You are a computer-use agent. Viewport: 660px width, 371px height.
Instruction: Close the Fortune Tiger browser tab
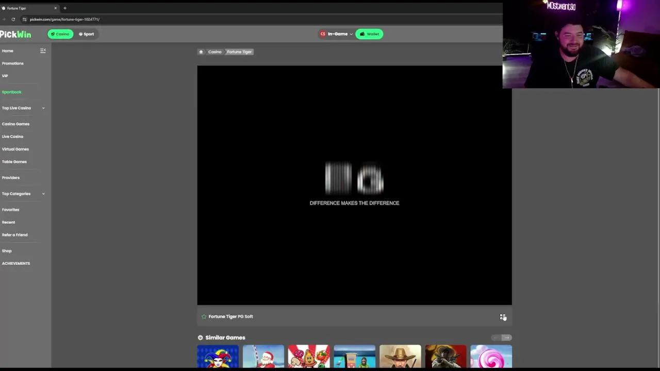[56, 8]
